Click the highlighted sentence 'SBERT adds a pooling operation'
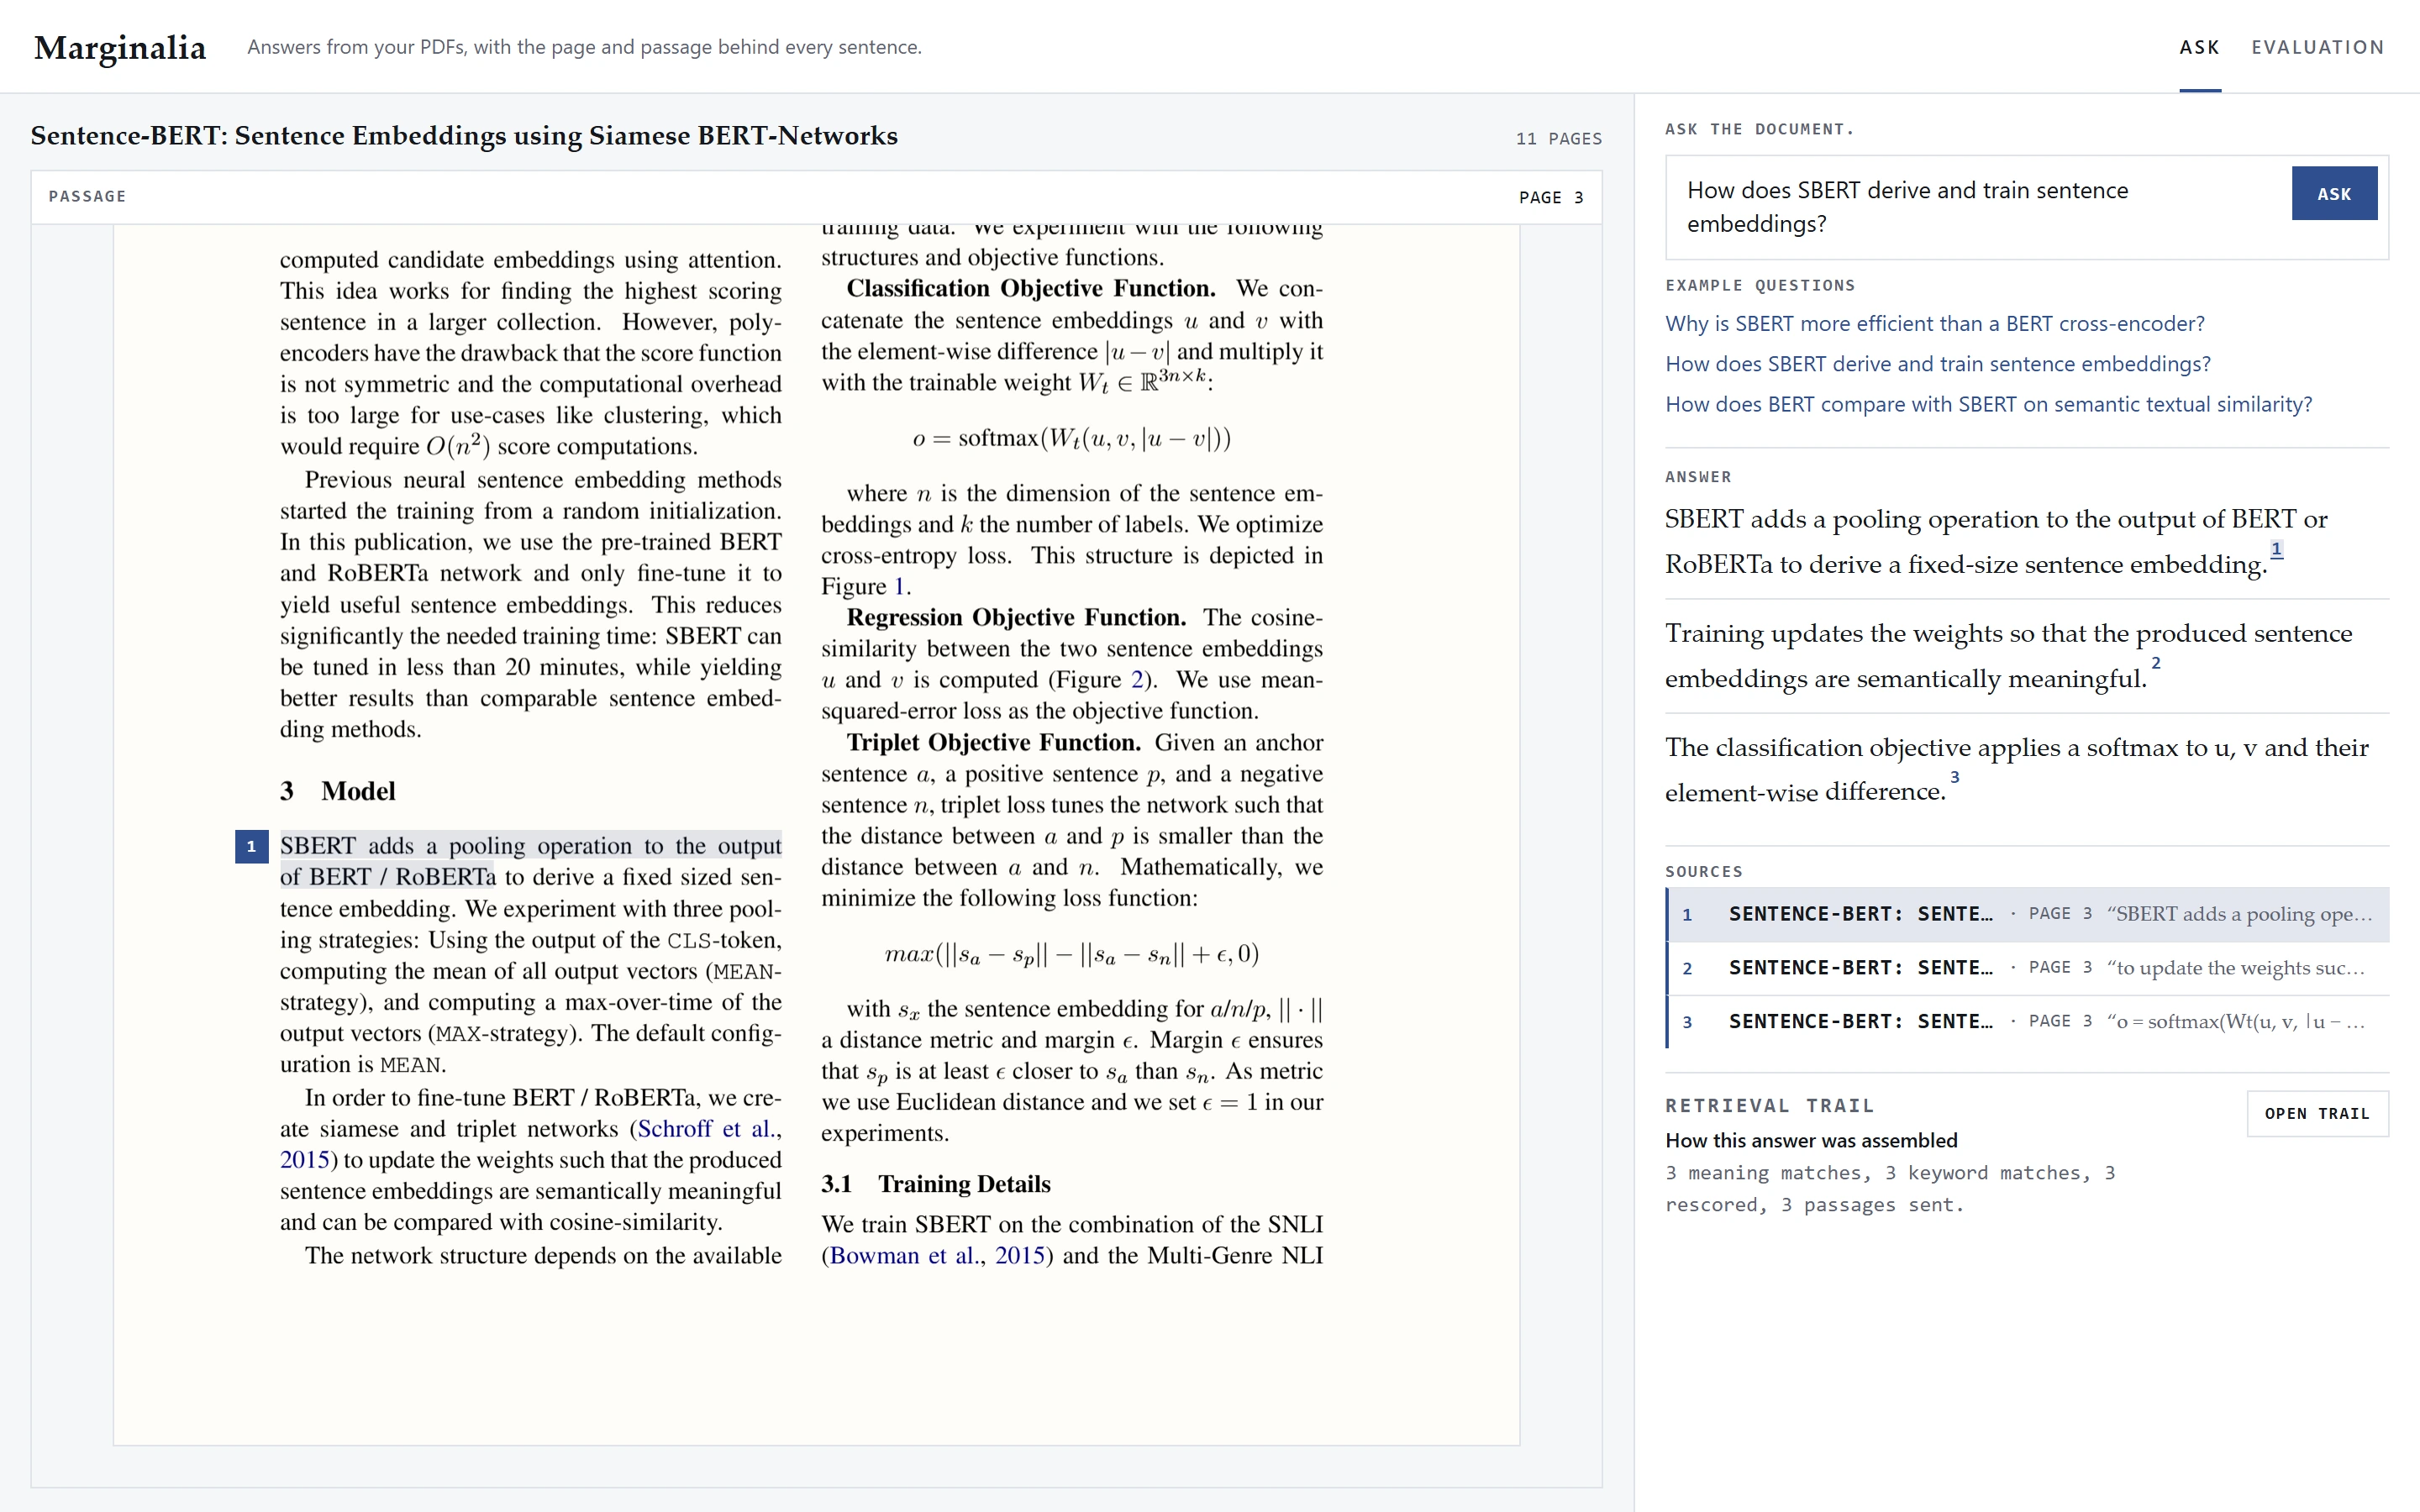The height and width of the screenshot is (1512, 2420). [x=531, y=861]
